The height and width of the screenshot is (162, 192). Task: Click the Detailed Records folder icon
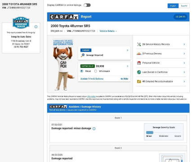click(x=139, y=81)
